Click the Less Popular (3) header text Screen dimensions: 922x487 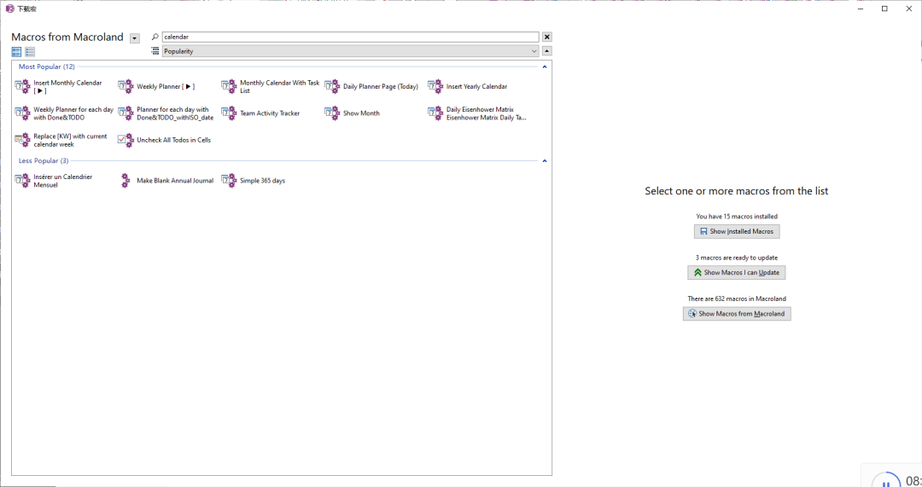pos(44,161)
